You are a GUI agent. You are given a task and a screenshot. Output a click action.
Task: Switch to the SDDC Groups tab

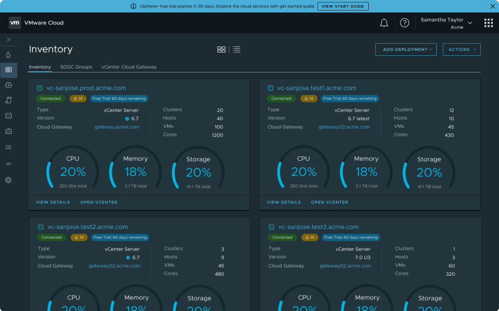[76, 67]
